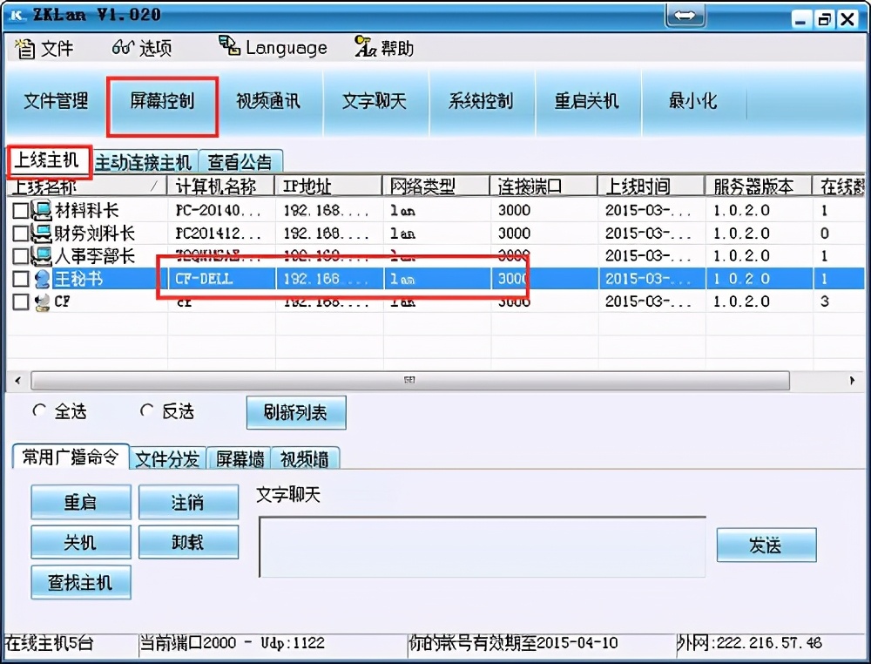Switch to the 文件分发 tab
Viewport: 871px width, 664px height.
[x=168, y=459]
